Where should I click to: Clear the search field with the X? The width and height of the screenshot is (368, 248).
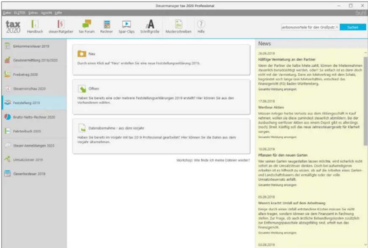pyautogui.click(x=337, y=27)
